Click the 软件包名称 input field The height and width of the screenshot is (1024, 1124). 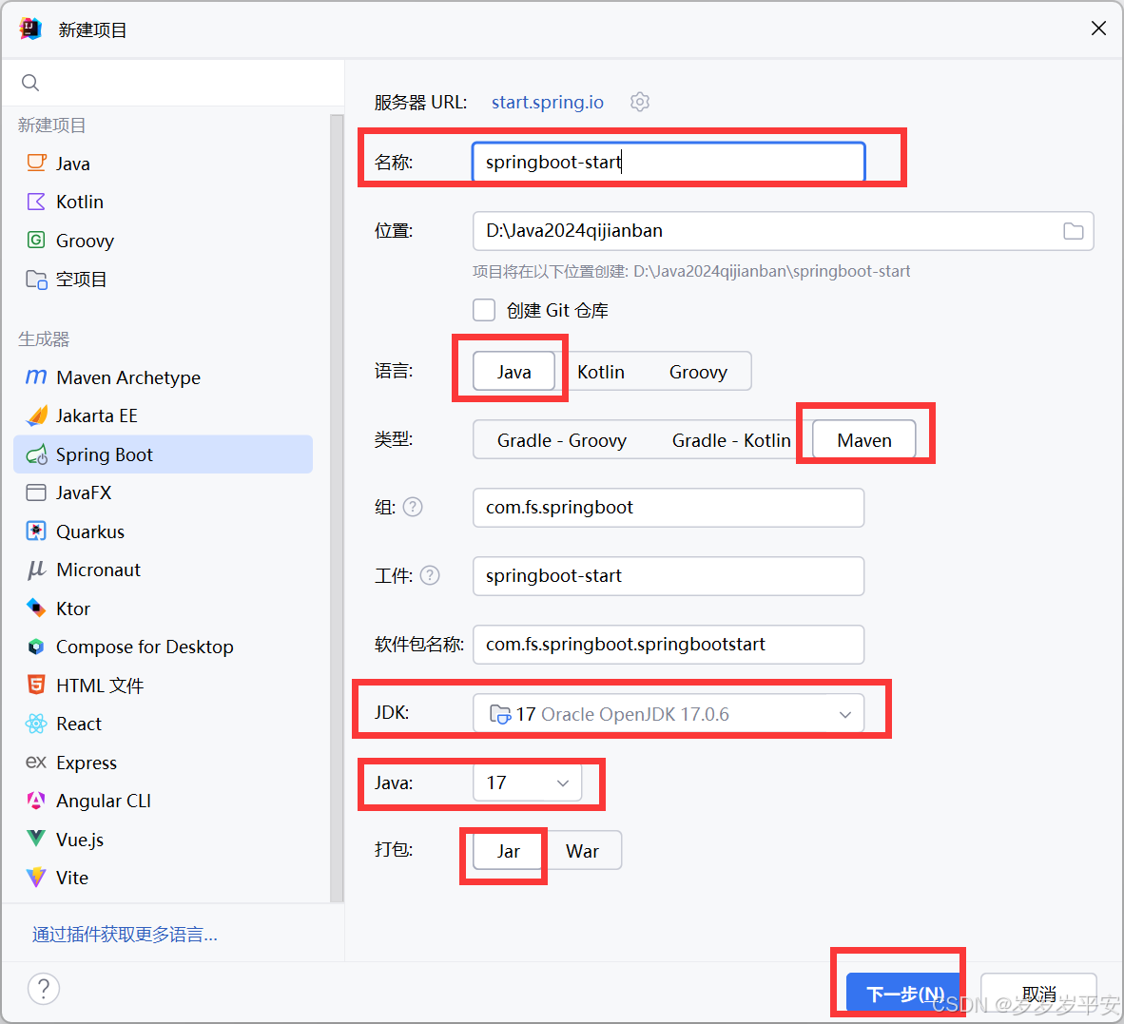click(x=669, y=645)
